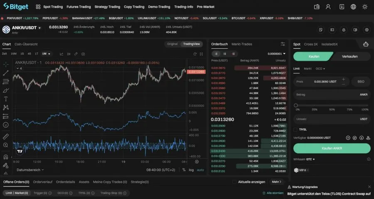Toggle the magnet snap mode
This screenshot has height=199, width=374.
click(x=6, y=157)
